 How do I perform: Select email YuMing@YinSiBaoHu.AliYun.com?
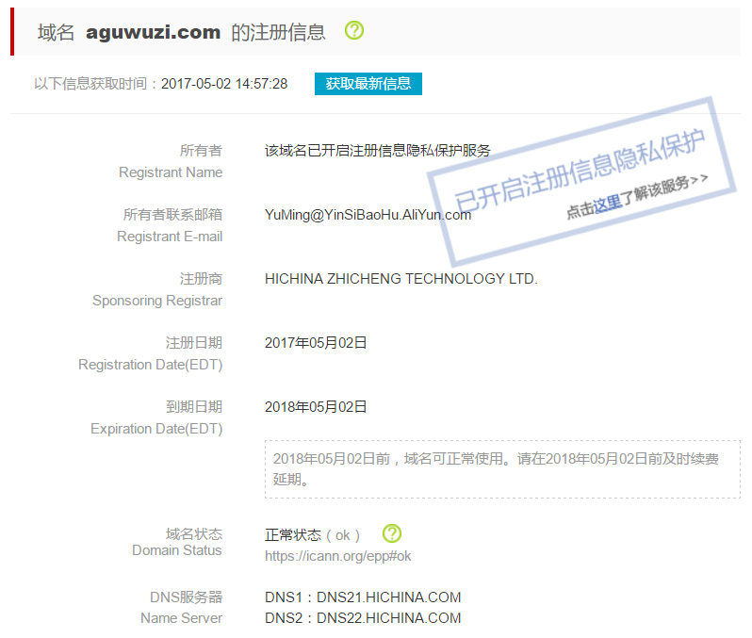(x=368, y=215)
